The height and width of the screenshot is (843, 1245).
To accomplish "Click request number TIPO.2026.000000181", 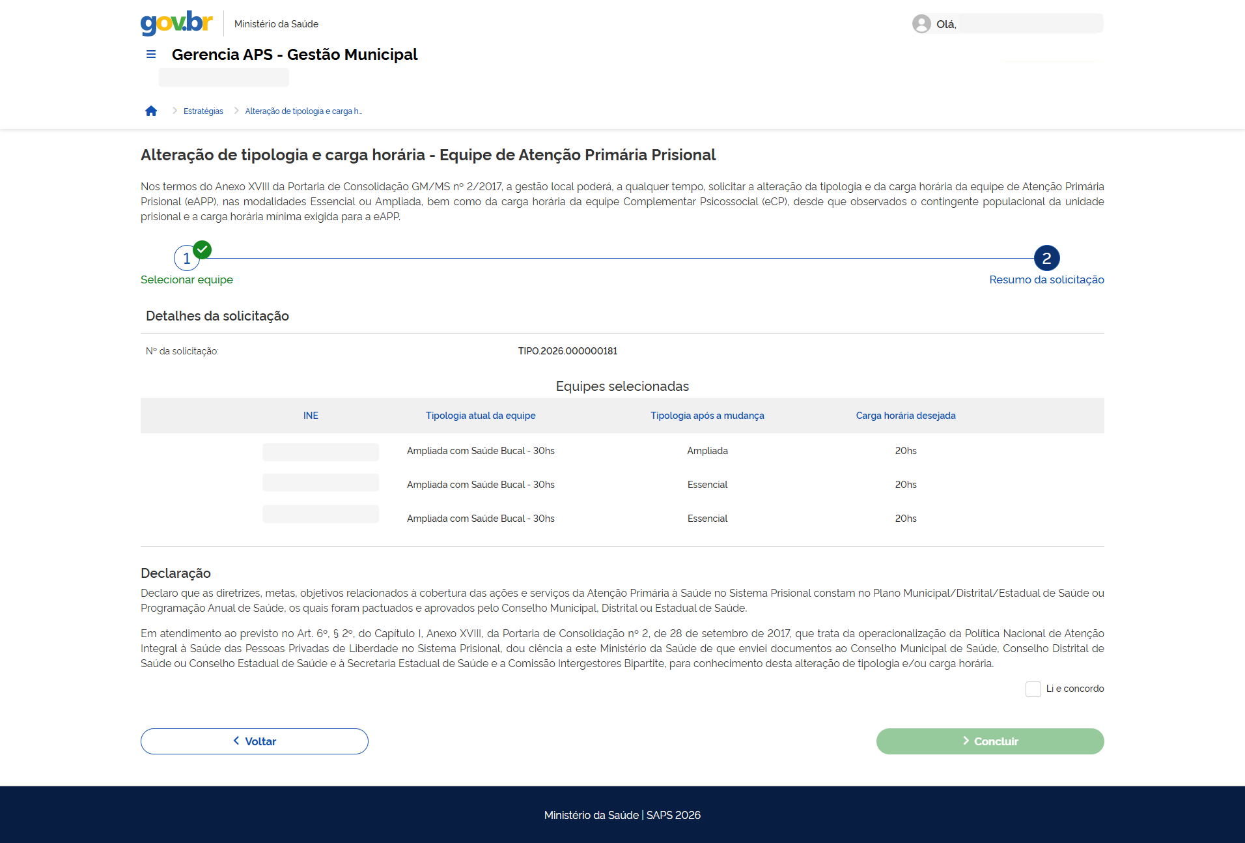I will point(567,351).
